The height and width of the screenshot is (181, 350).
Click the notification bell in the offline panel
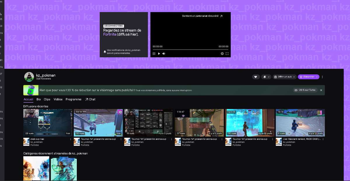(105, 52)
